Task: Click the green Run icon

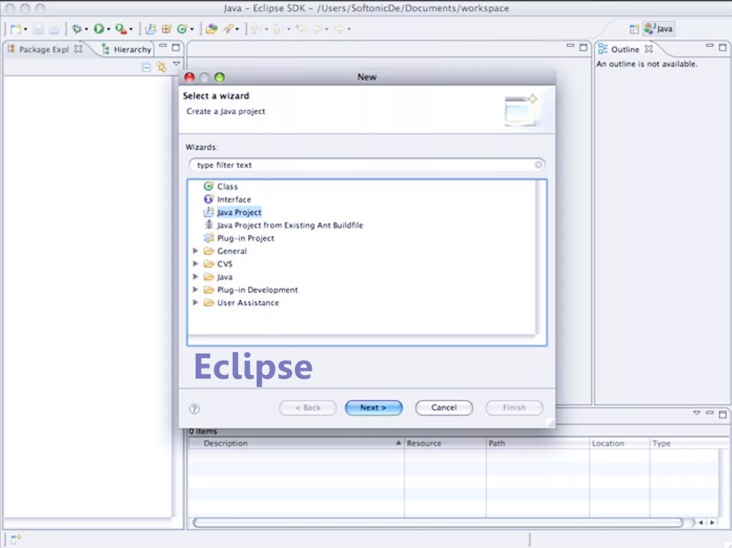Action: (99, 29)
